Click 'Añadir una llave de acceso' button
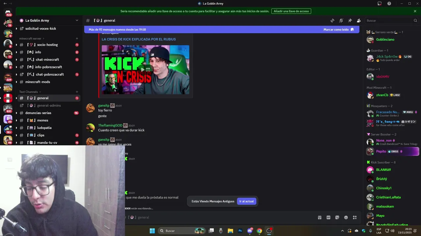The width and height of the screenshot is (421, 236). (291, 11)
